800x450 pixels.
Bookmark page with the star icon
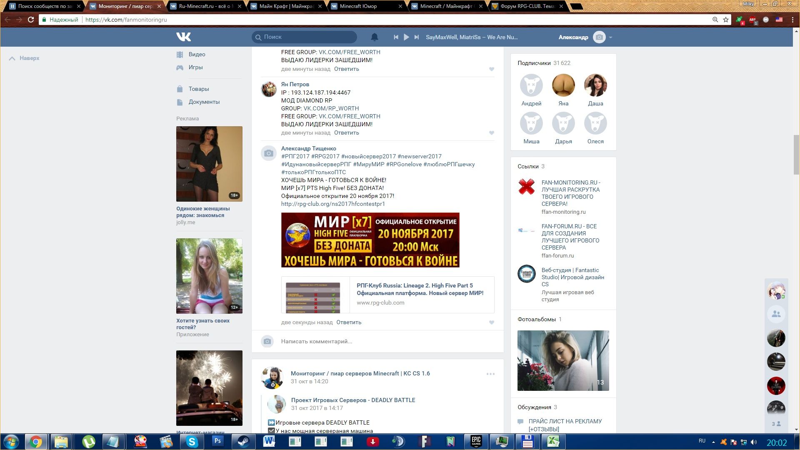click(x=725, y=20)
